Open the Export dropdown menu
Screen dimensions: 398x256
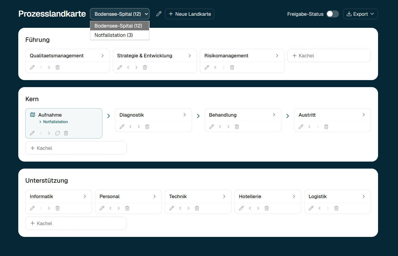point(360,14)
